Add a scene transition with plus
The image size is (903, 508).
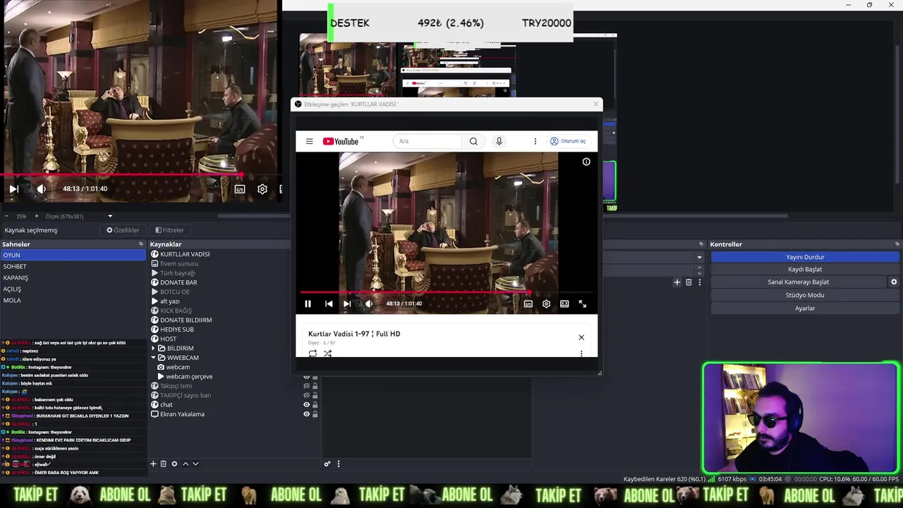pyautogui.click(x=677, y=282)
